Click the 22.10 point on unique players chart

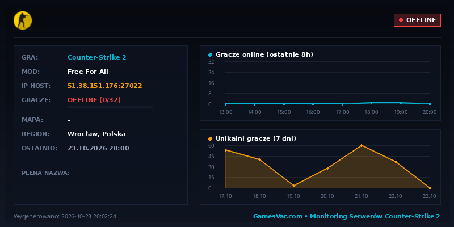point(396,162)
